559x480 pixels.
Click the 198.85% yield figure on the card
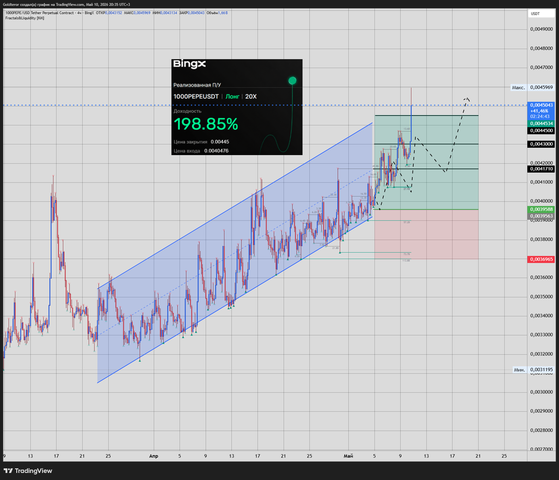click(206, 124)
